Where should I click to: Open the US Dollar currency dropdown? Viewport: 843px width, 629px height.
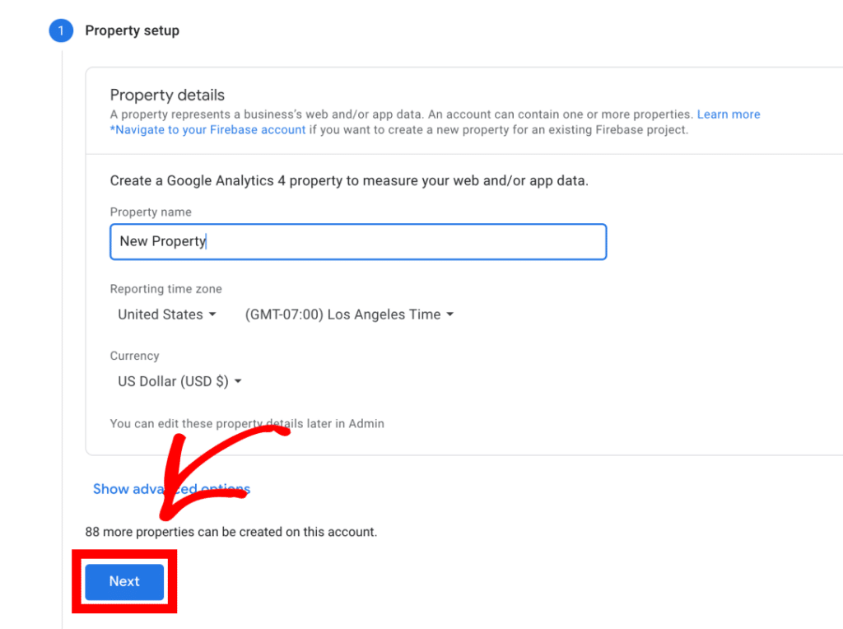tap(173, 381)
